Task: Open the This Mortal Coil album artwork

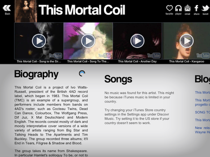Action: [26, 11]
